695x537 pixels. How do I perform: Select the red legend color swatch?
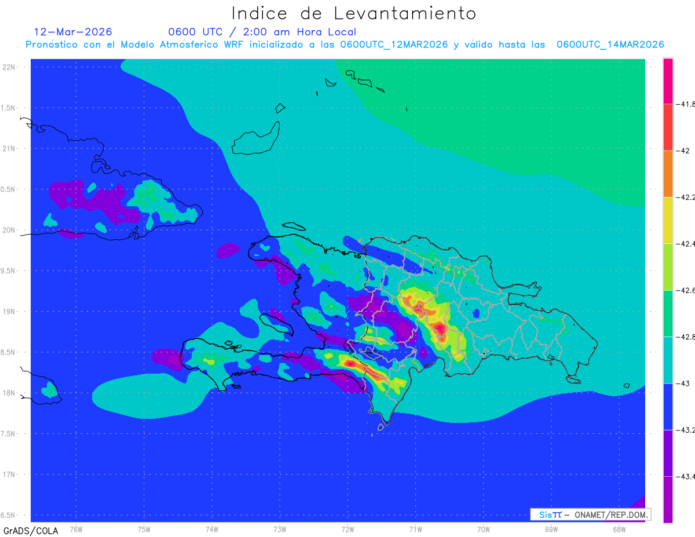pyautogui.click(x=668, y=127)
